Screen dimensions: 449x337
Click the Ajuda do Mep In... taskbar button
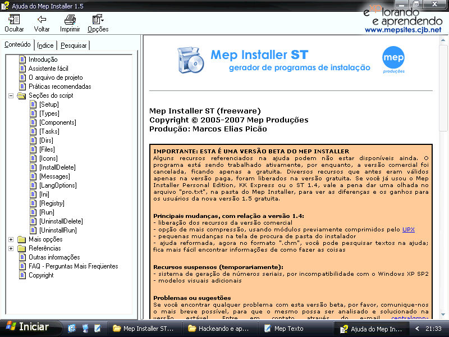point(372,329)
